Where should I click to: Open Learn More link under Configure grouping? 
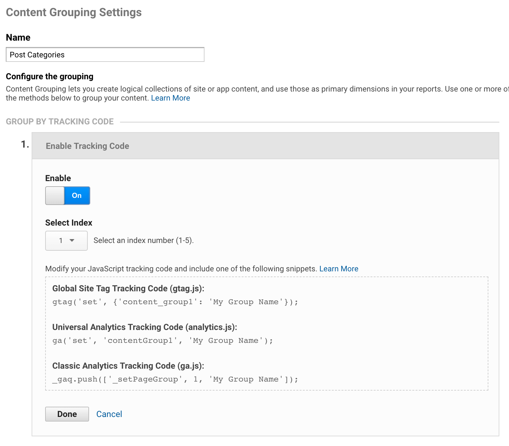170,98
